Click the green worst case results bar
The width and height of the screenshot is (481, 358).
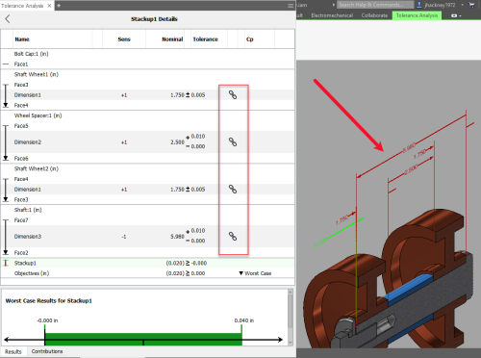point(143,339)
